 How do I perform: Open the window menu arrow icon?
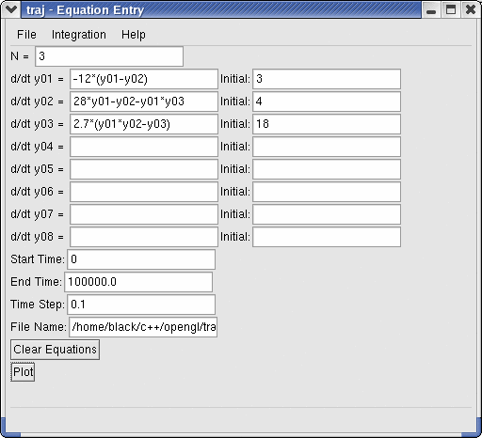(11, 9)
